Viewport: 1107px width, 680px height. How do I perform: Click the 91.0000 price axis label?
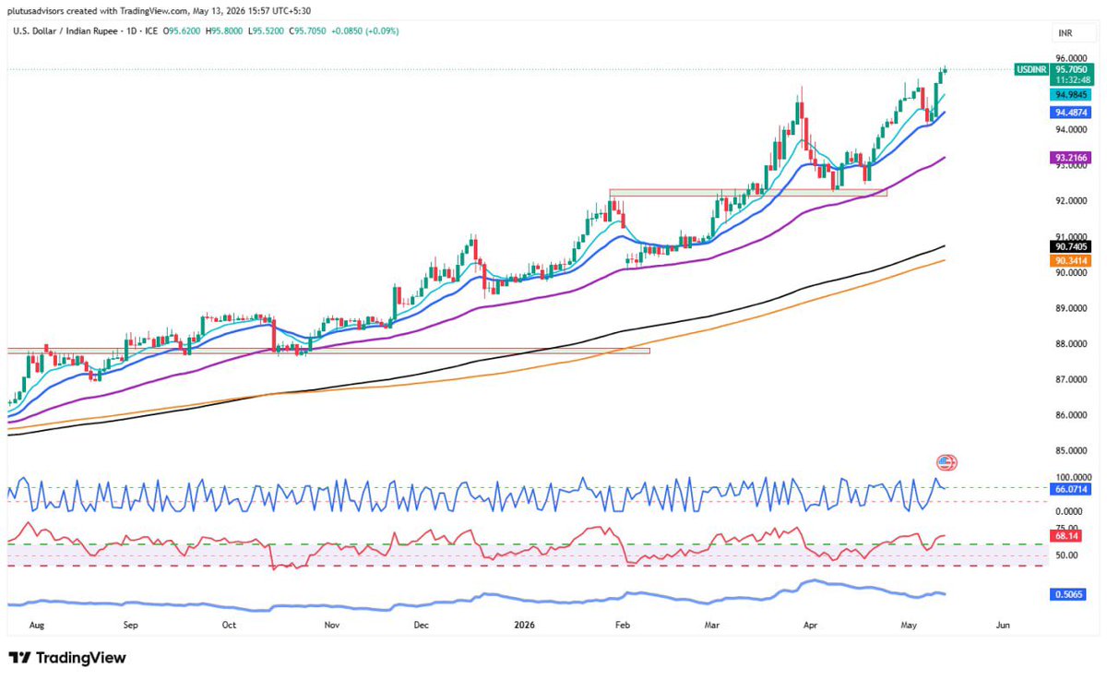1072,236
